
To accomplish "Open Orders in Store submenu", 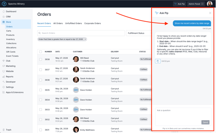I will coord(9,27).
